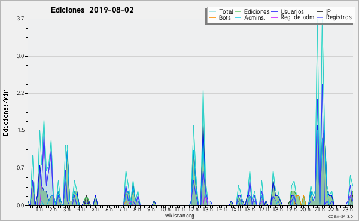Click the 'IP' legend entry
The width and height of the screenshot is (359, 221).
click(x=328, y=11)
